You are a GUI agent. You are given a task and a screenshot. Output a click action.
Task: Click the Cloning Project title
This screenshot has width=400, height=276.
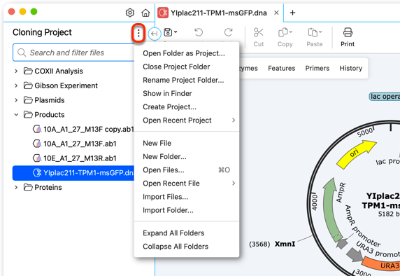click(x=42, y=32)
